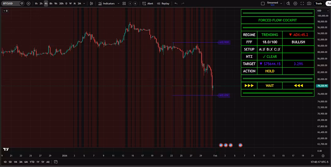The height and width of the screenshot is (167, 331).
Task: Enter fullscreen mode
Action: coord(302,4)
